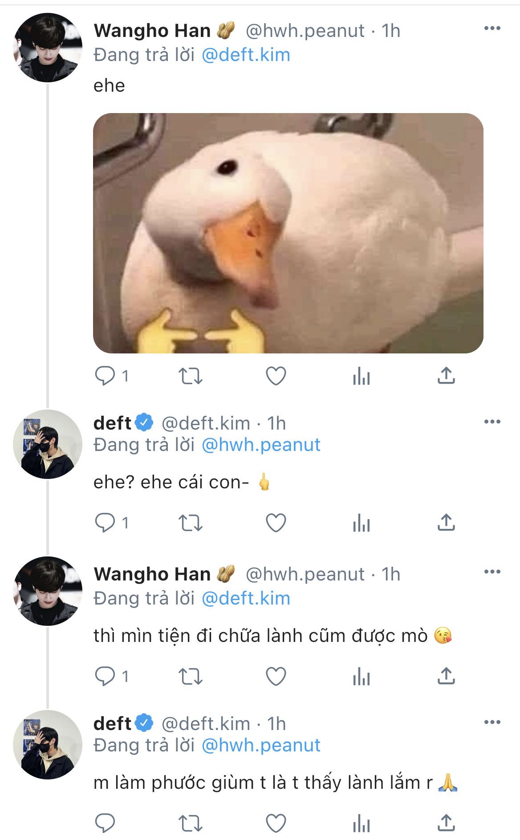Open more options on "ehe? ehe cái con-" tweet
520x840 pixels.
[x=492, y=422]
